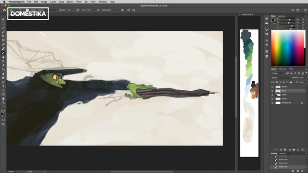Create new snapshot camera icon in History
Image resolution: width=308 pixels, height=173 pixels.
tap(298, 171)
